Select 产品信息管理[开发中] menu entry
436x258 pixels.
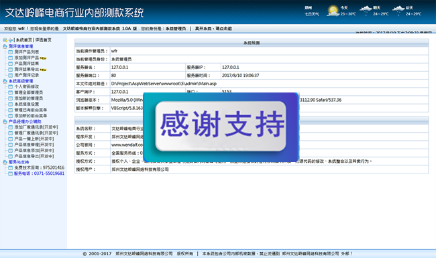click(34, 145)
